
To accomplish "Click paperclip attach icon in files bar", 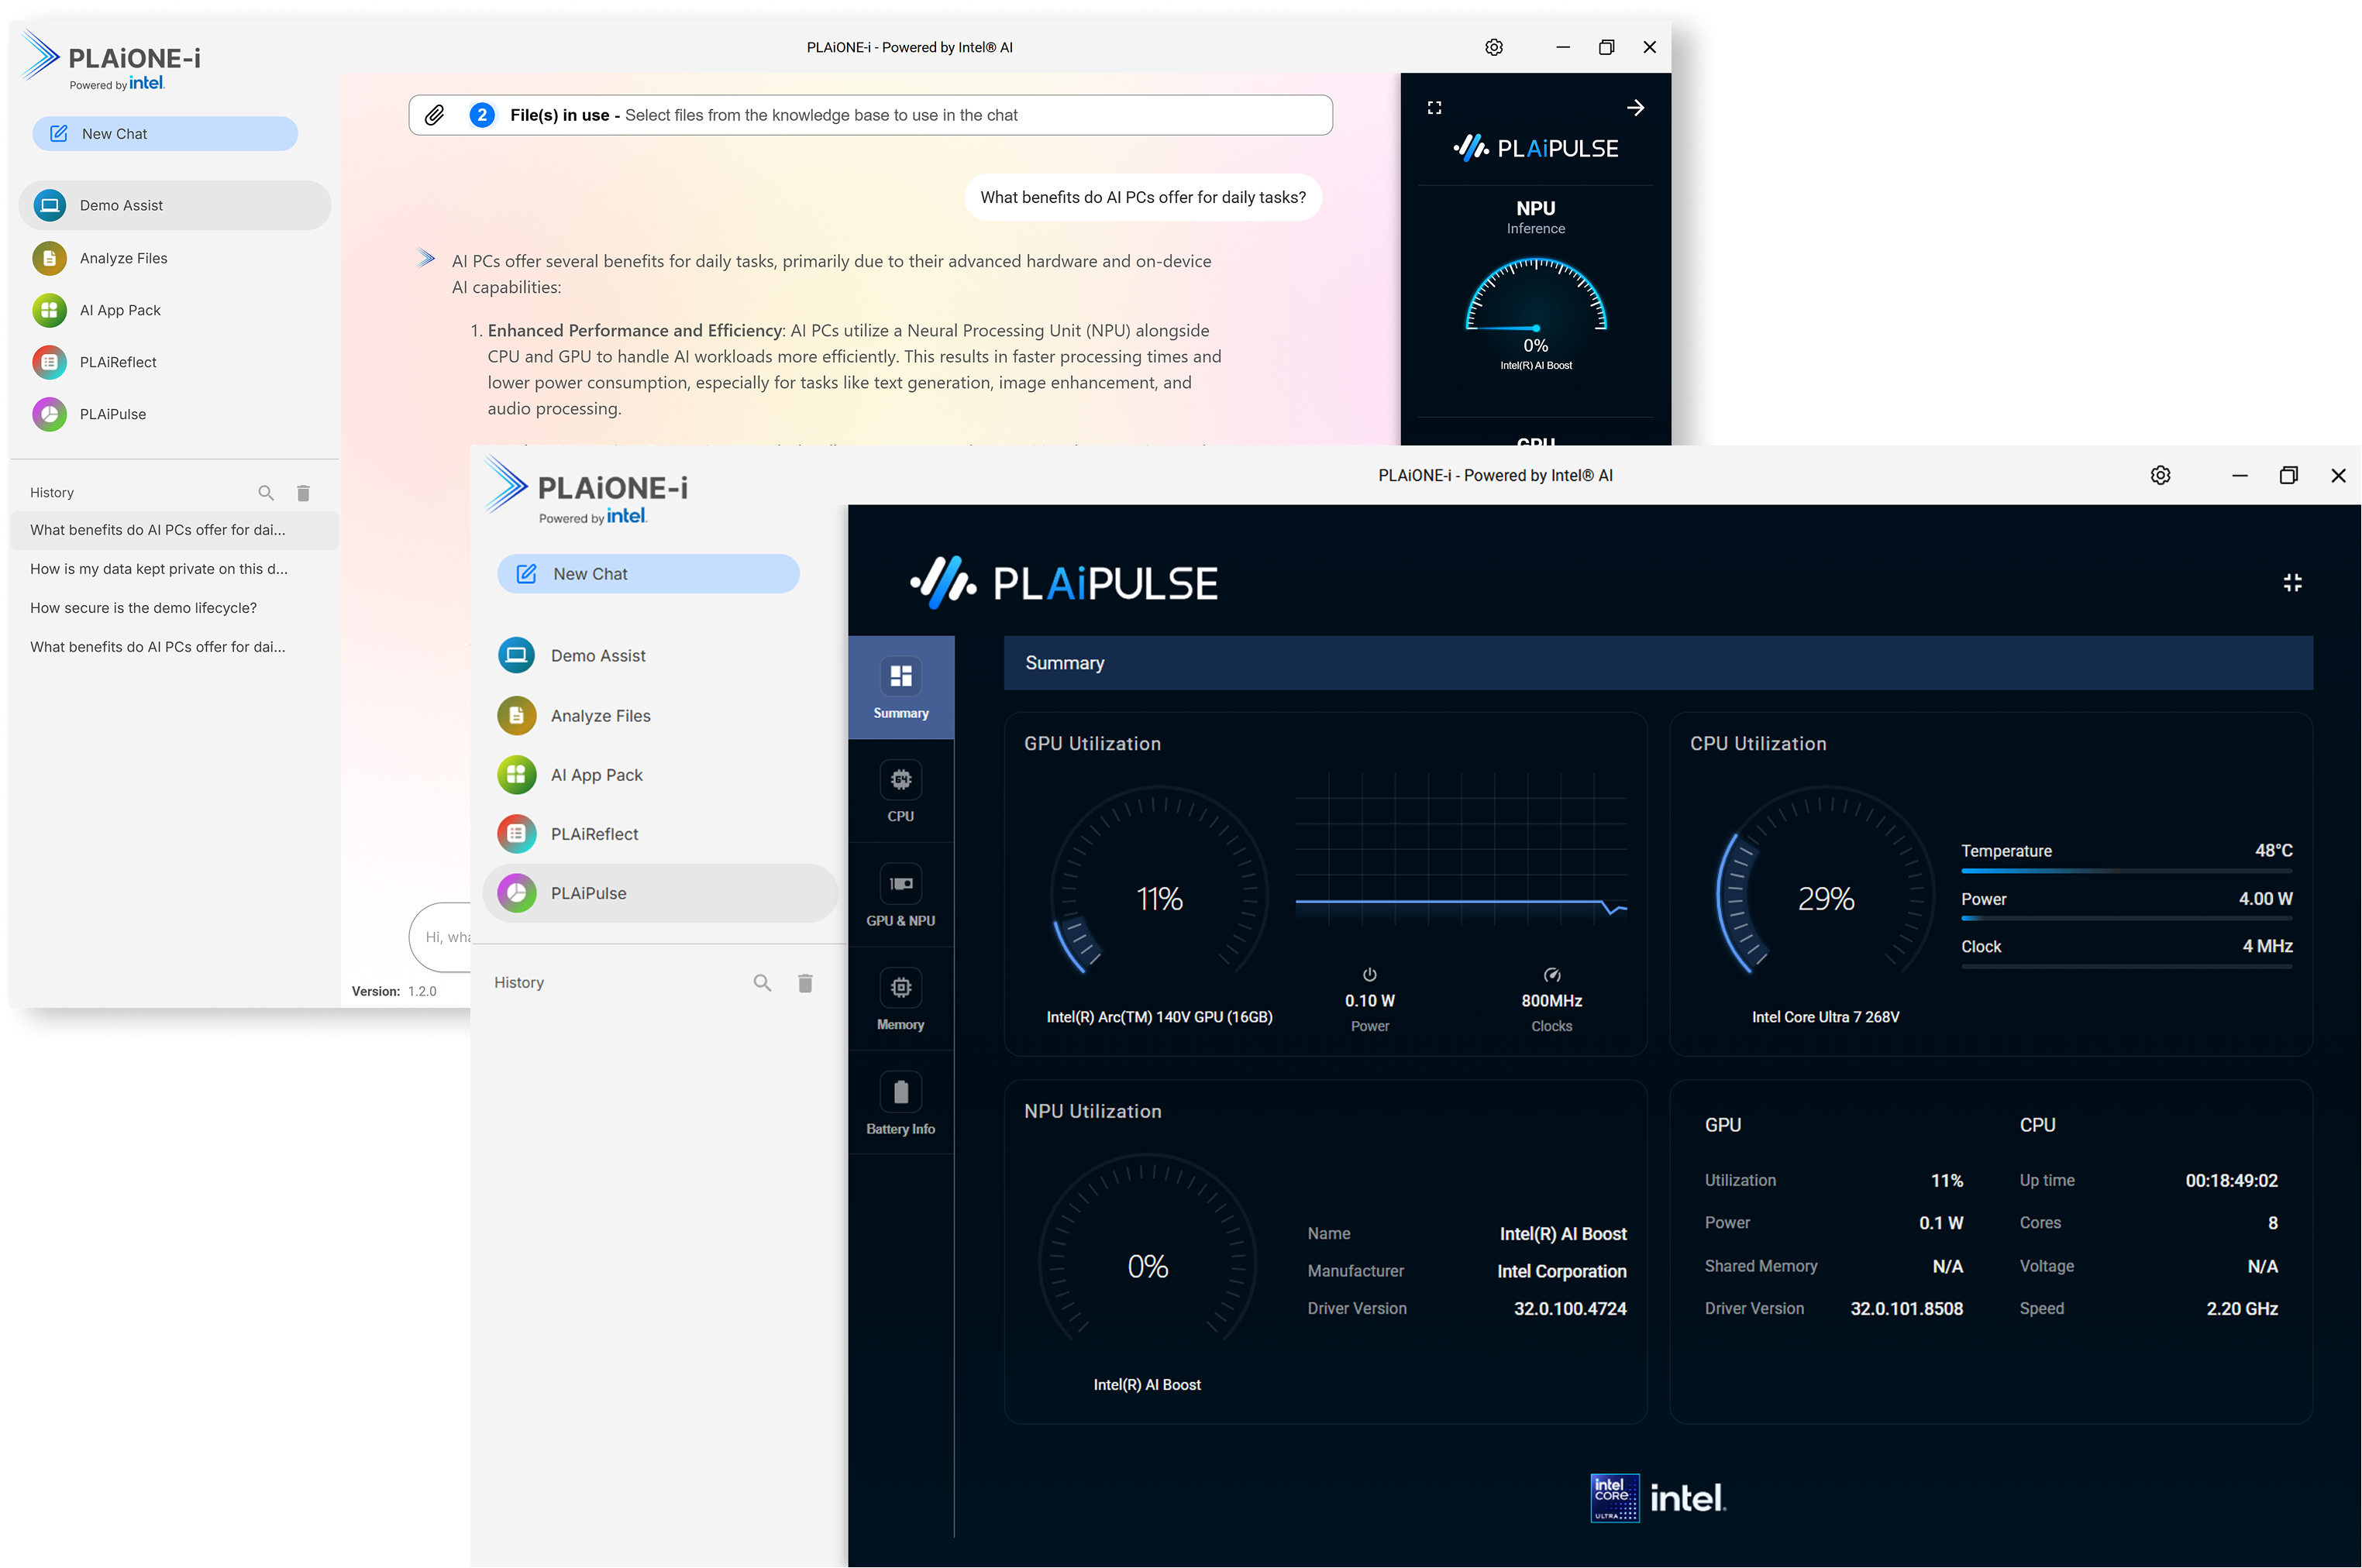I will click(434, 115).
